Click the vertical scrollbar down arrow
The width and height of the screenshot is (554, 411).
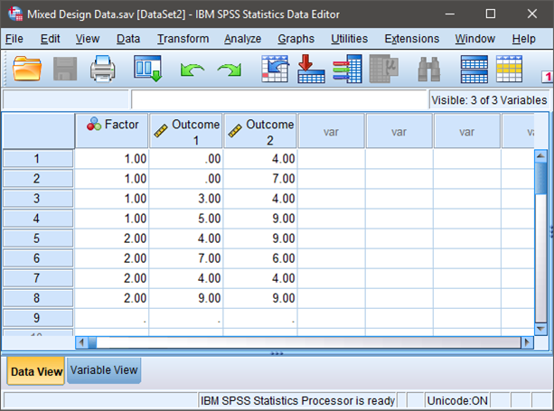click(541, 329)
